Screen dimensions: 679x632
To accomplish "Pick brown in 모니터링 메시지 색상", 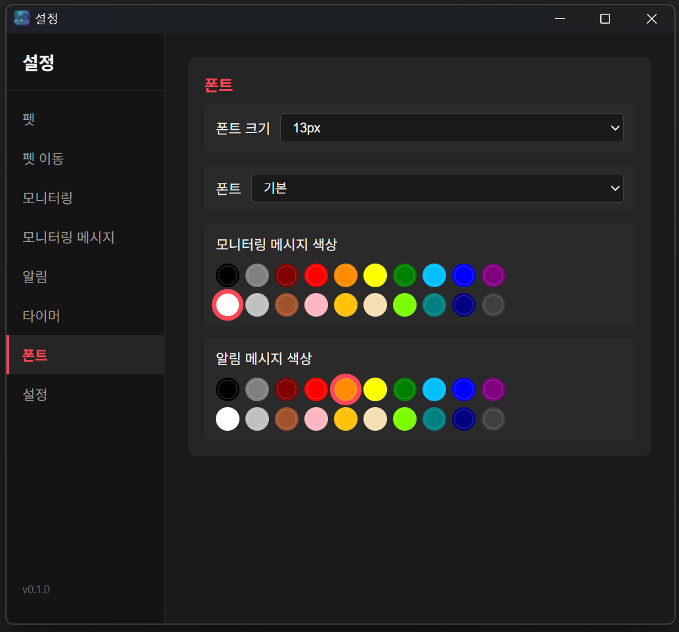I will point(287,305).
